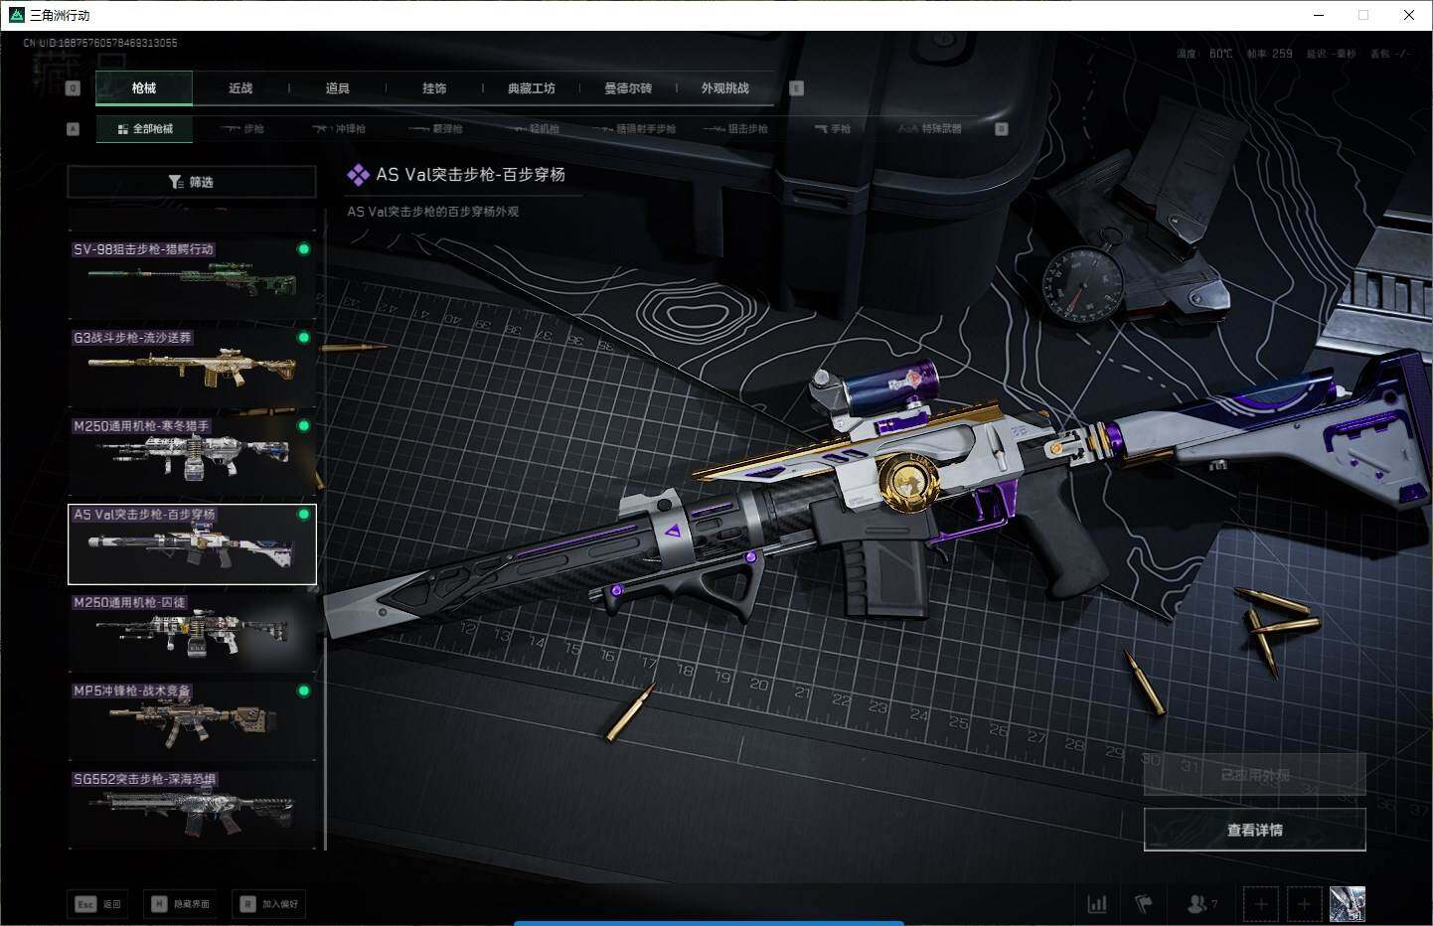The width and height of the screenshot is (1433, 926).
Task: Switch to the 枪械 tab
Action: click(144, 88)
